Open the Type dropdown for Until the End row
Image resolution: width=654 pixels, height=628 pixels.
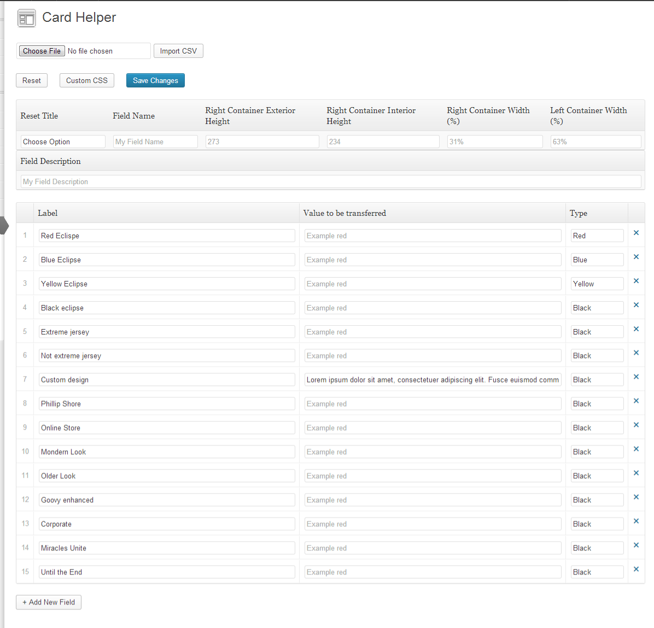597,572
